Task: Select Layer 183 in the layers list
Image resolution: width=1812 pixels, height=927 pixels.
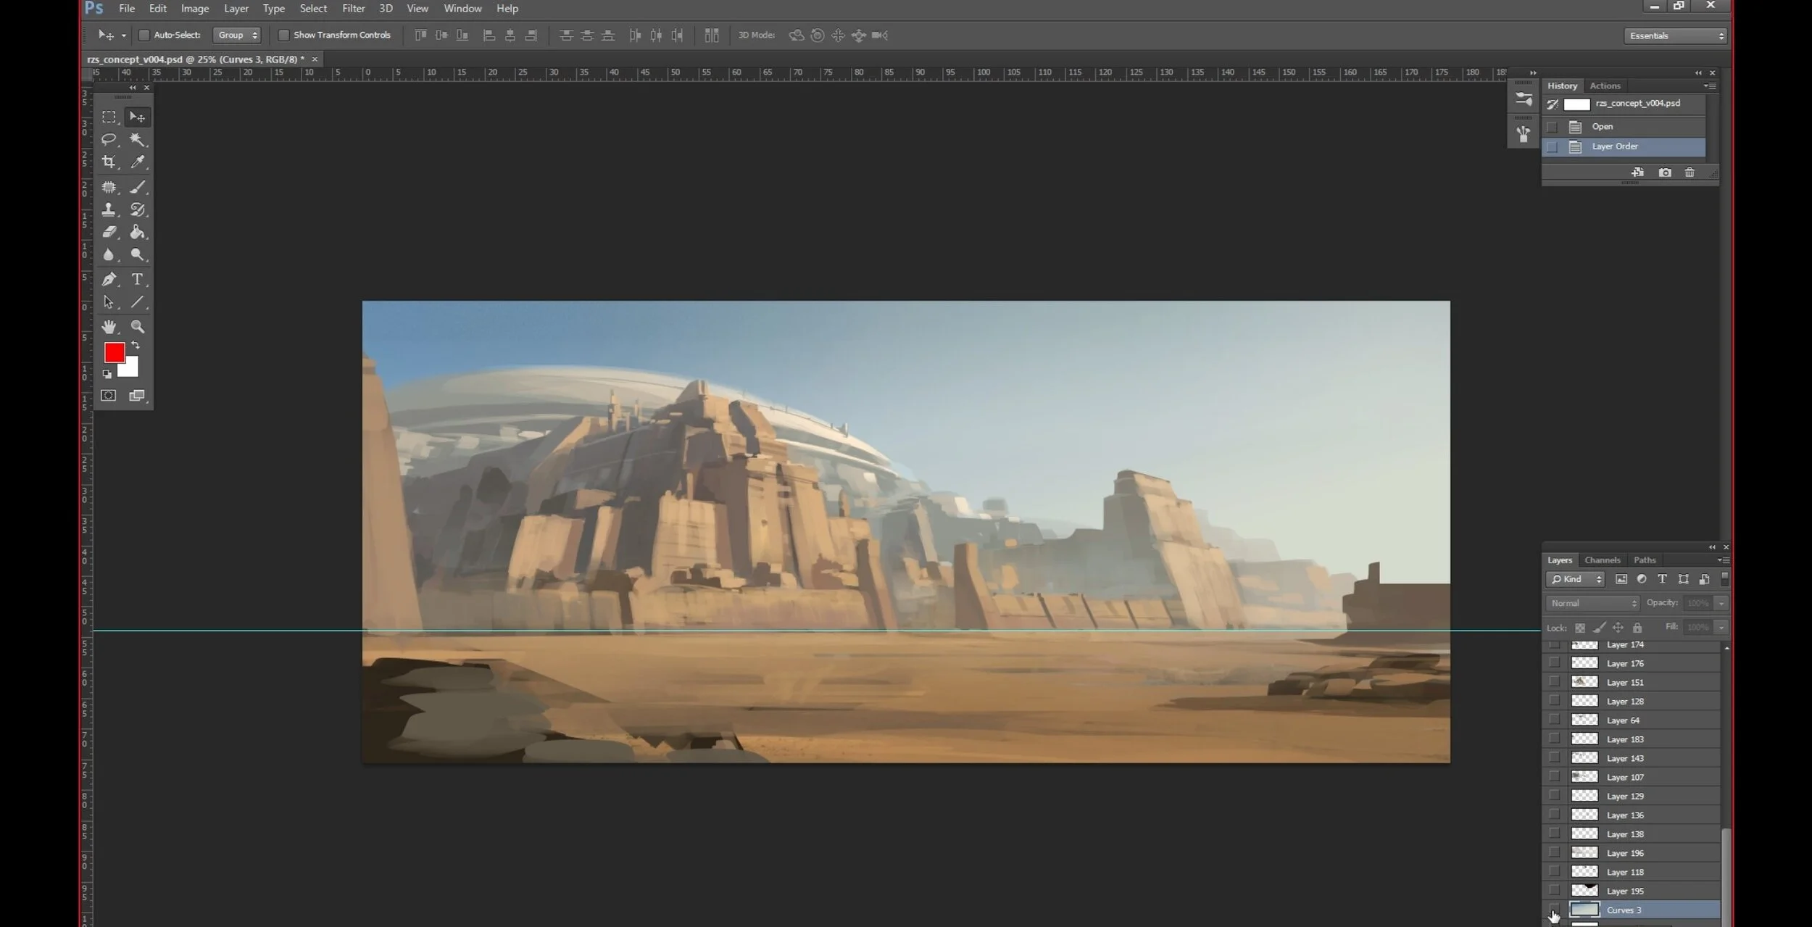Action: 1624,739
